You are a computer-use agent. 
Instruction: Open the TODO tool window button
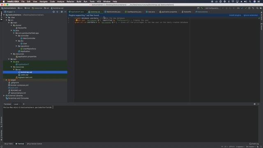pos(9,144)
